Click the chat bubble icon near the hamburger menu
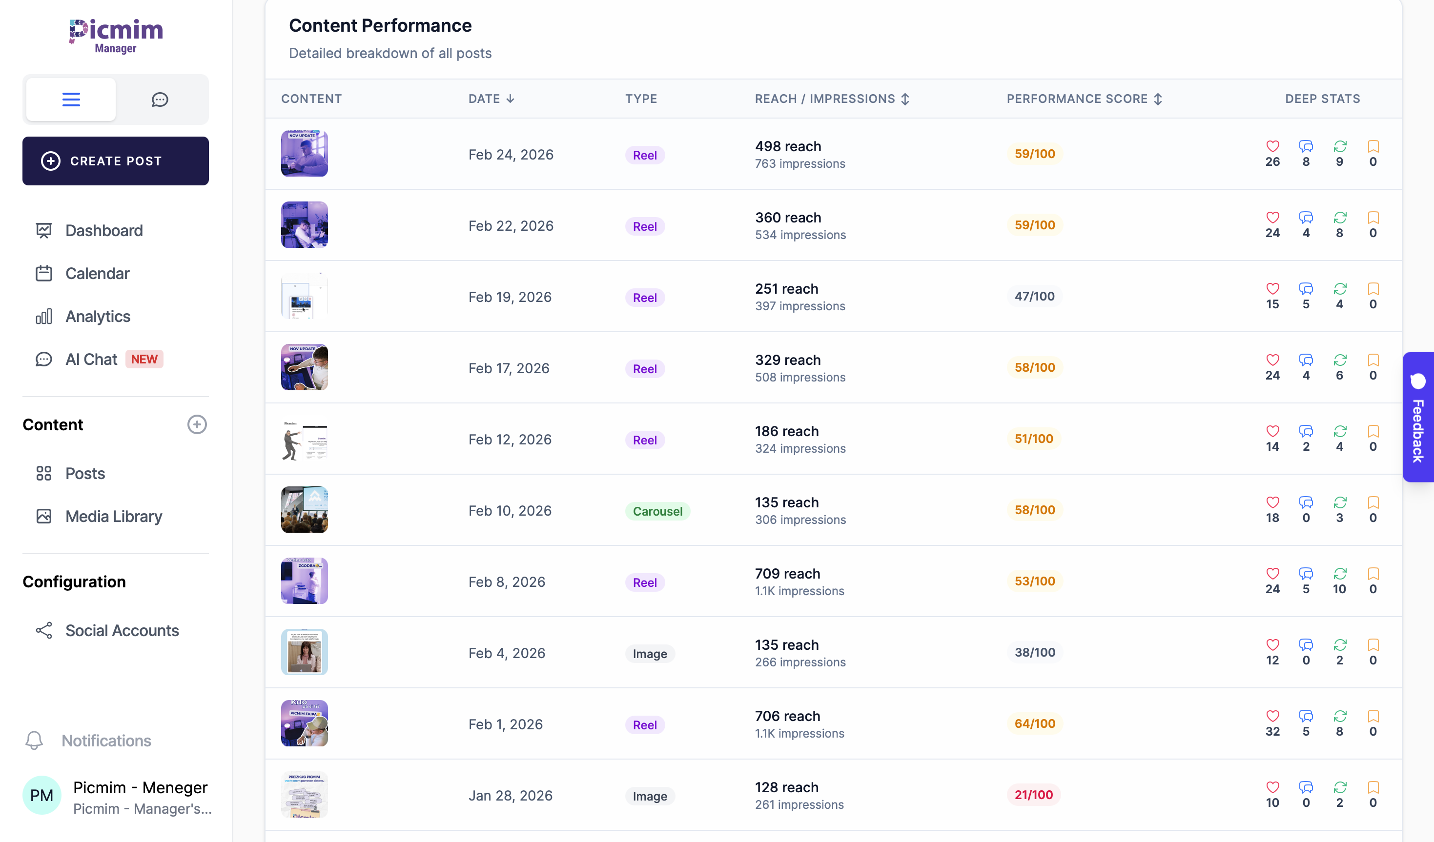 pos(160,99)
